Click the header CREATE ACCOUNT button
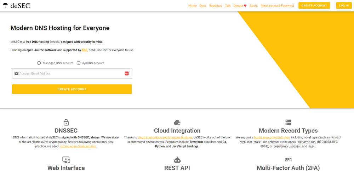 pyautogui.click(x=314, y=6)
